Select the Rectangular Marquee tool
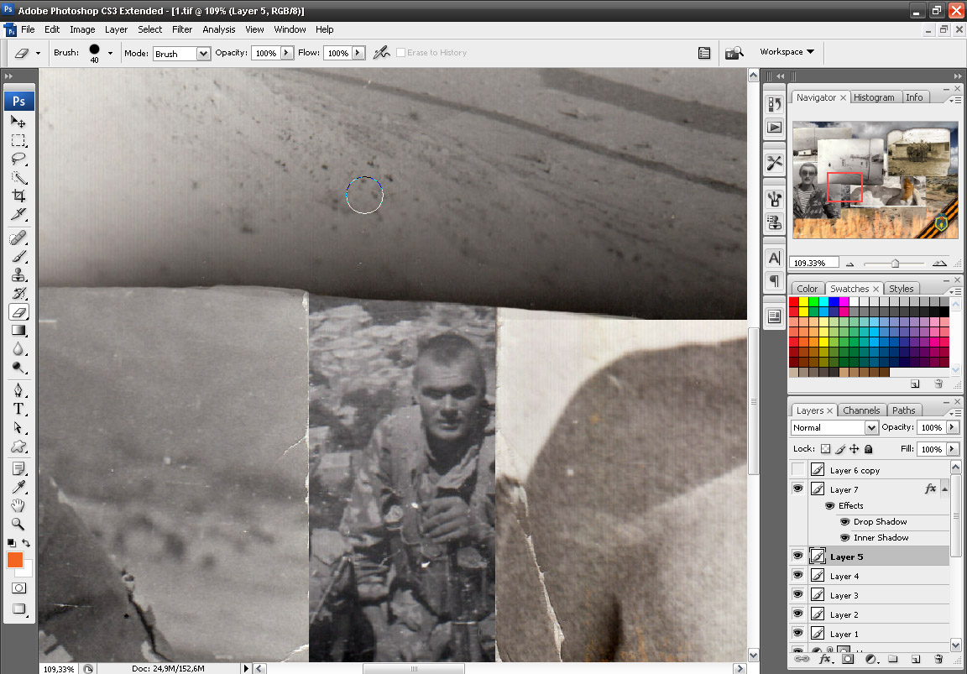Image resolution: width=967 pixels, height=674 pixels. point(18,141)
